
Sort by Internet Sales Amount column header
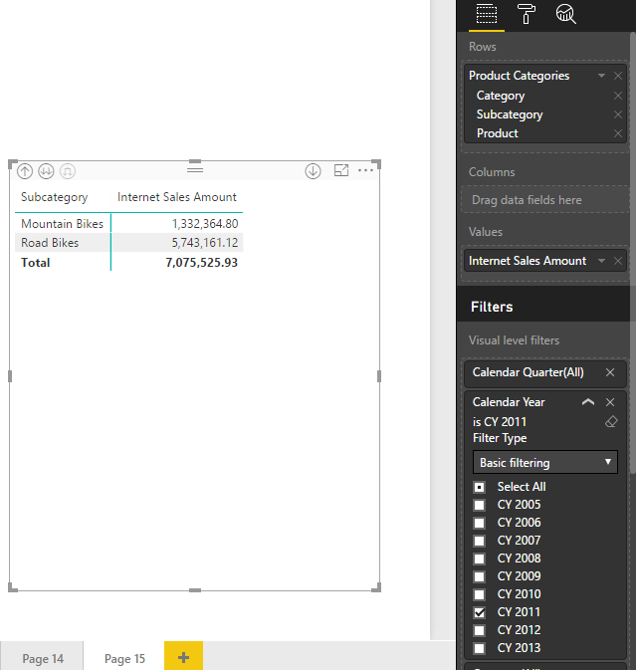coord(177,197)
